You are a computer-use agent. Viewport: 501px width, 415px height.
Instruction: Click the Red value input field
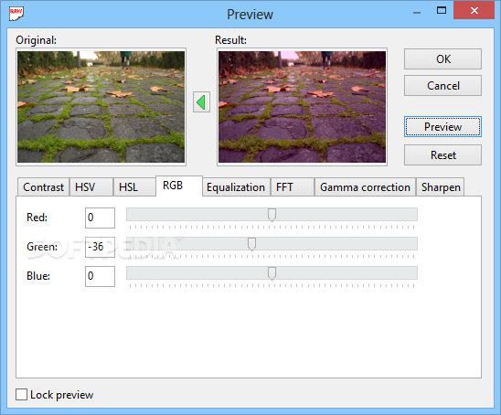100,218
